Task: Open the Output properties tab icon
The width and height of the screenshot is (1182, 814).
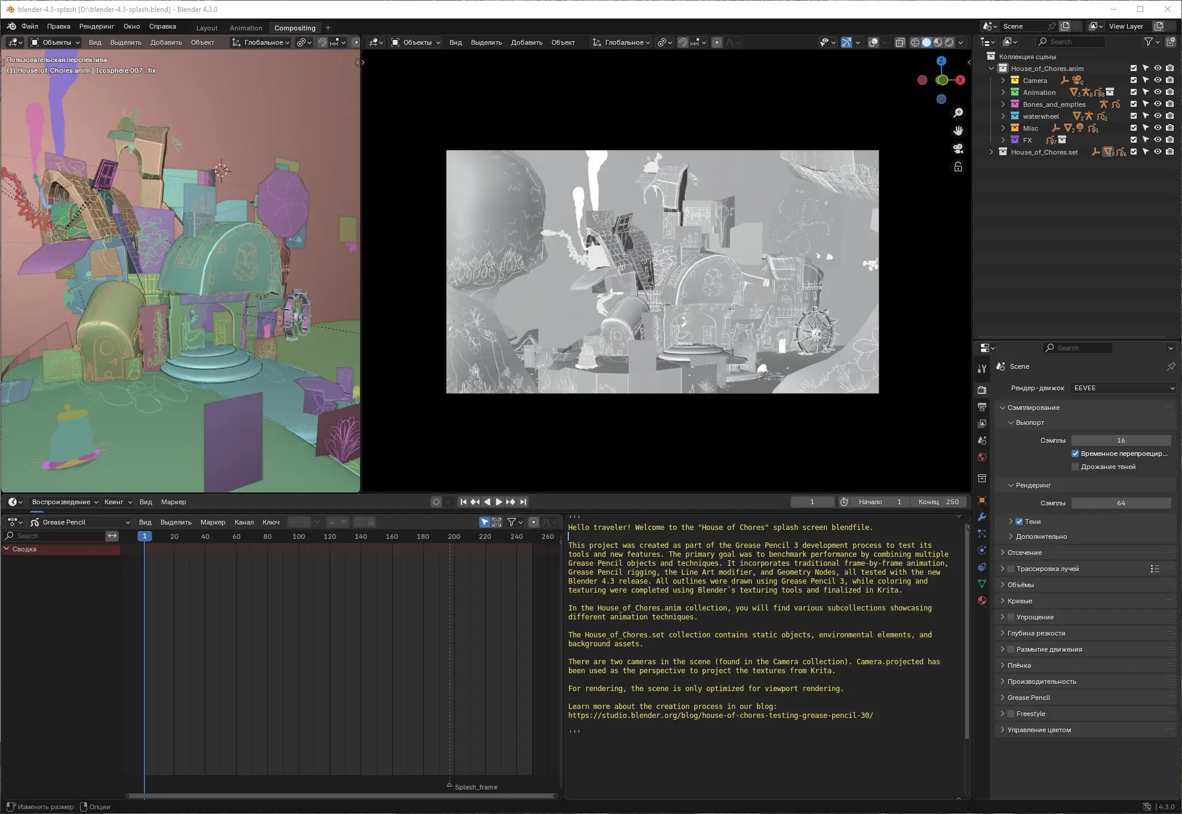Action: (x=982, y=407)
